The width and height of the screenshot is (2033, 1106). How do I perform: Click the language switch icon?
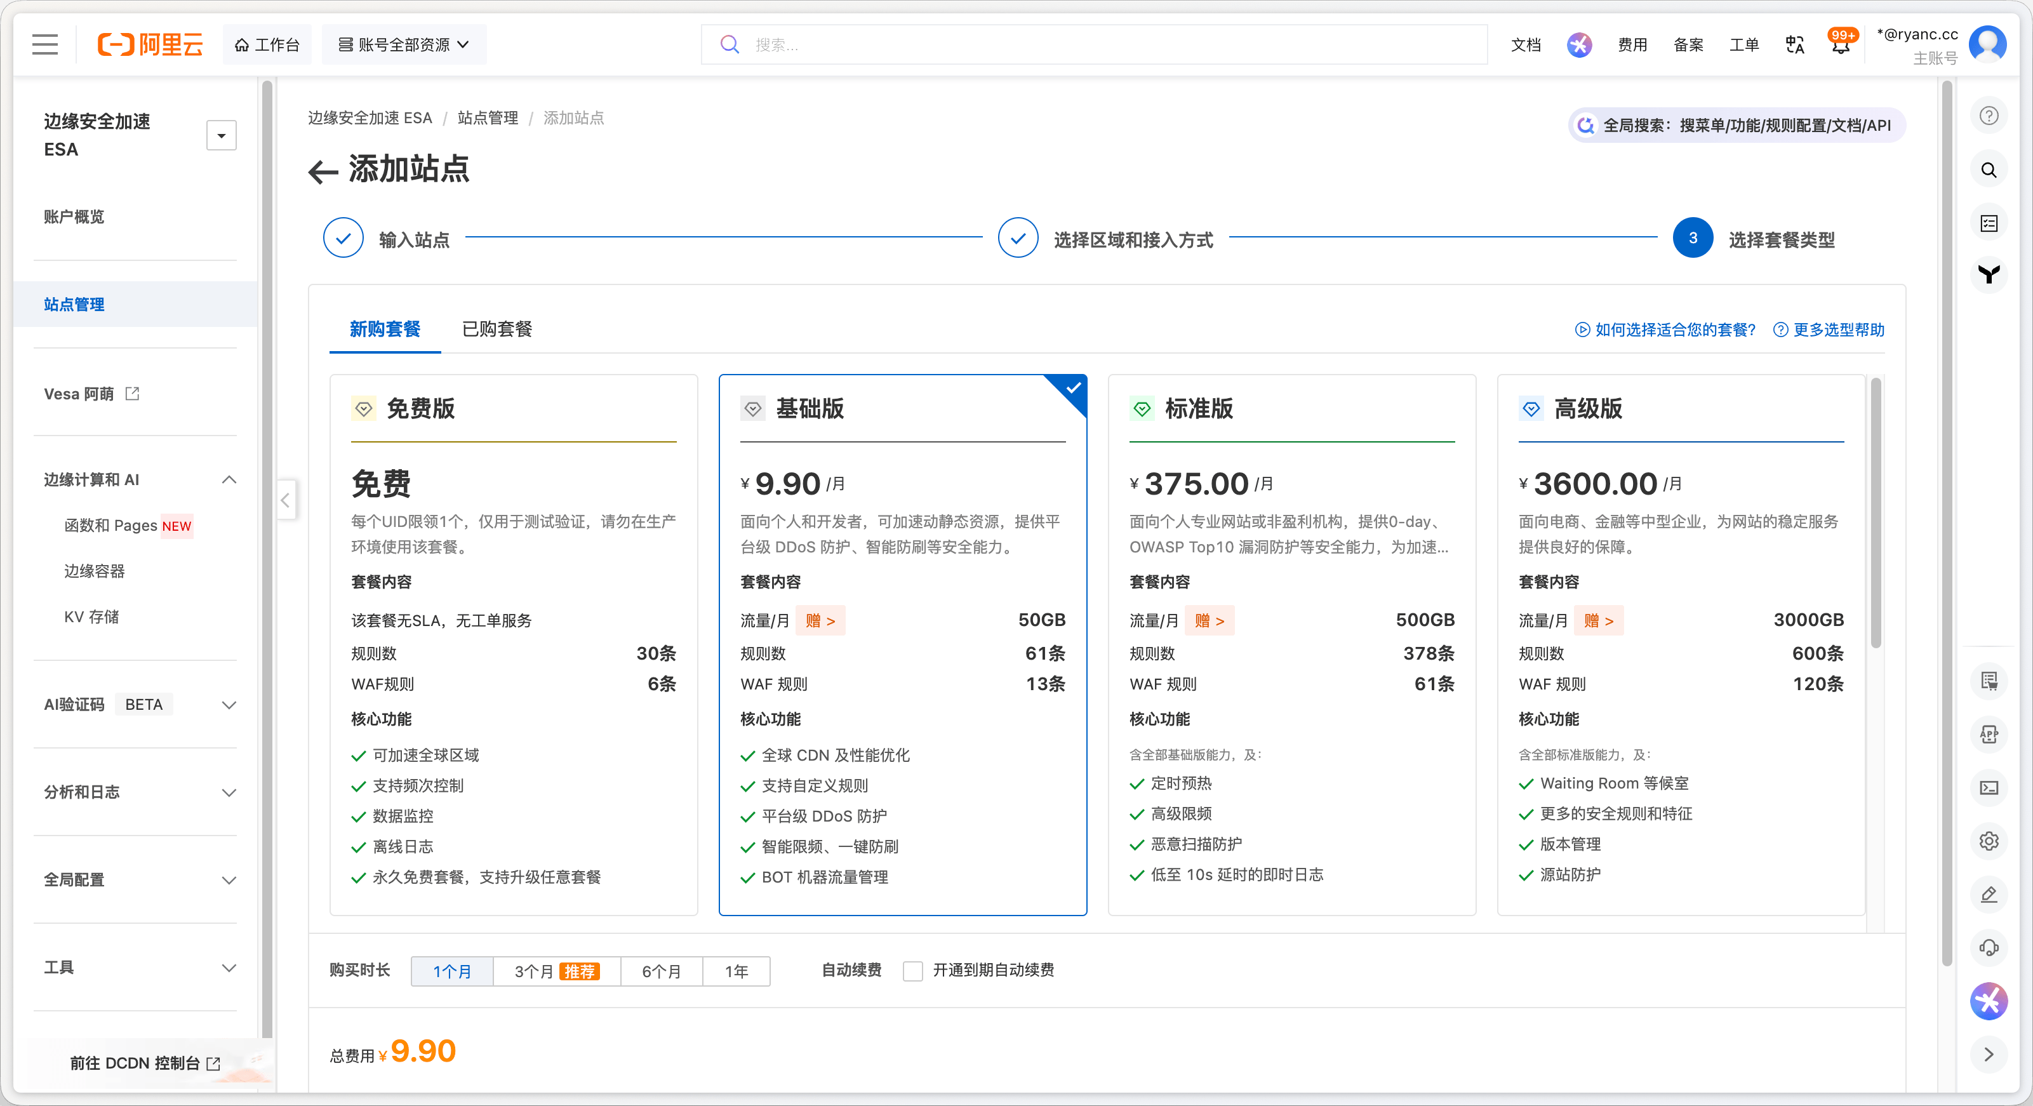[1795, 45]
